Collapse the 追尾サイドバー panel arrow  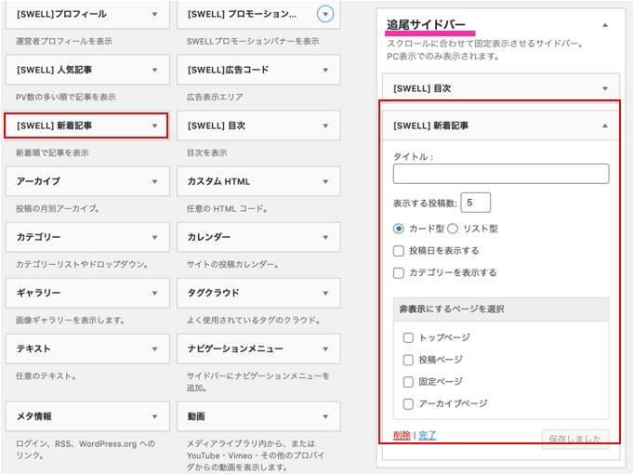(605, 25)
